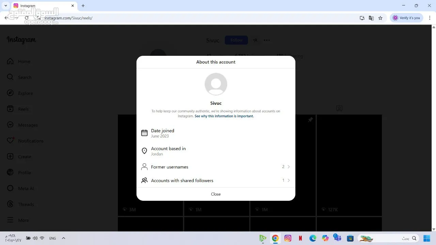This screenshot has width=436, height=245.
Task: Open the Chrome three-dot menu
Action: [430, 18]
